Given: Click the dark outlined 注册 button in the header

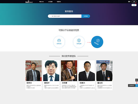Looking at the screenshot, I should click(134, 2).
